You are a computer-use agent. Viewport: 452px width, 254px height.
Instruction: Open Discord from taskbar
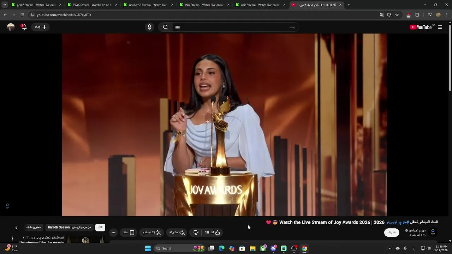[273, 248]
